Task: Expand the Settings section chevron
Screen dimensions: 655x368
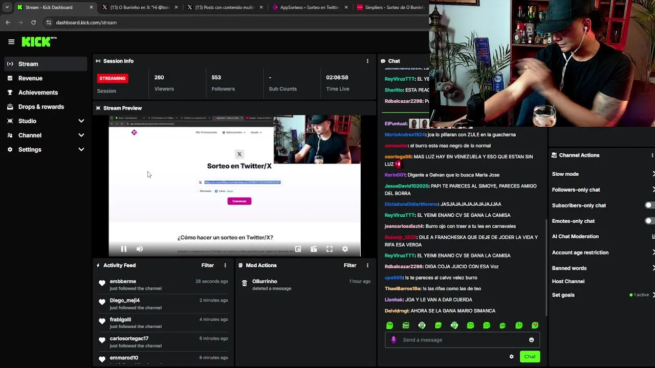Action: click(81, 150)
